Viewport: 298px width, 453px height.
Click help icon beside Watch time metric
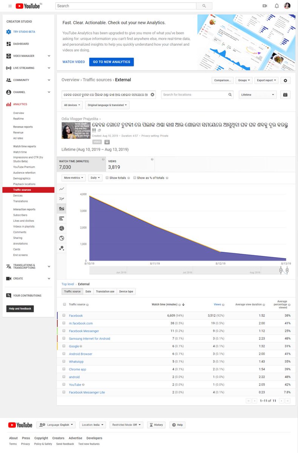click(103, 160)
